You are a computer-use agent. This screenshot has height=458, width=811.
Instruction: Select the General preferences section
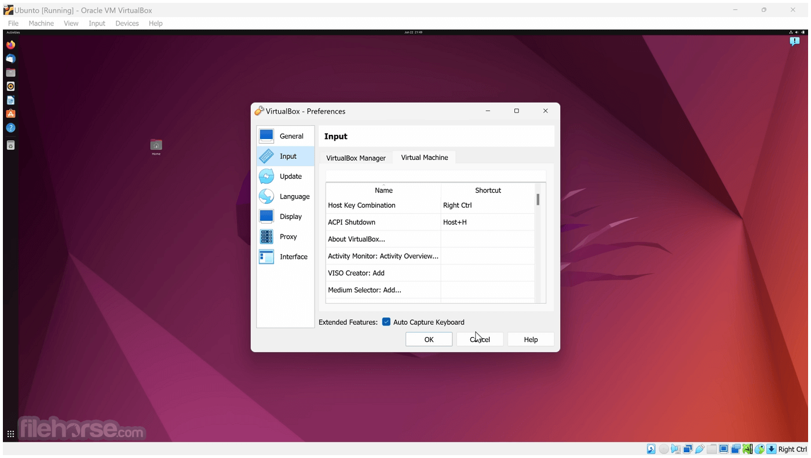286,136
